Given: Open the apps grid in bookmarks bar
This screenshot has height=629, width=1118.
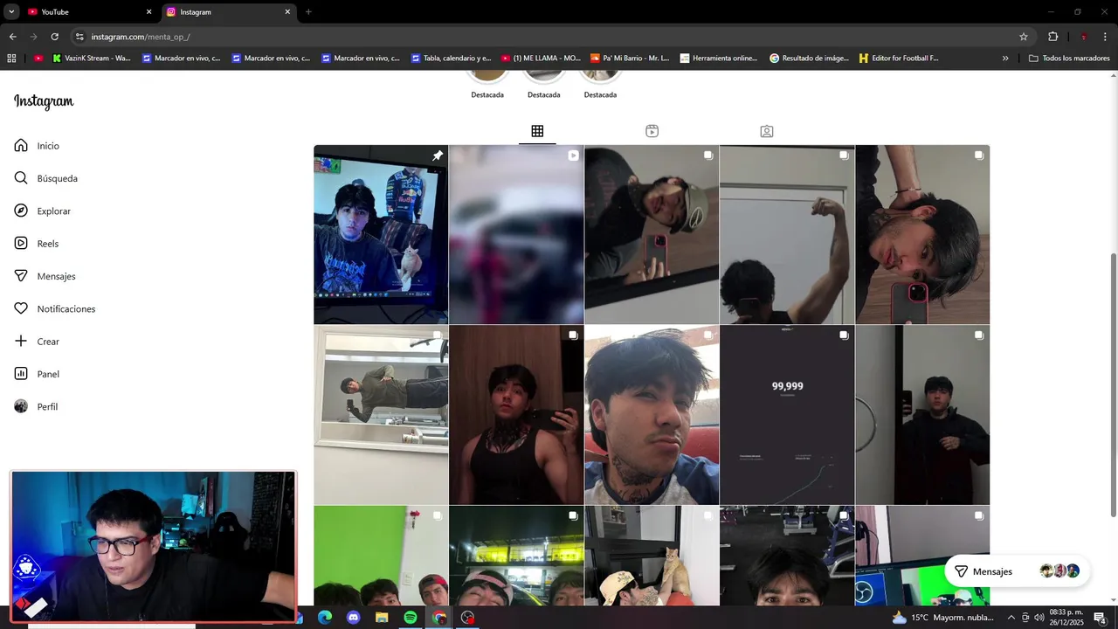Looking at the screenshot, I should coord(11,59).
